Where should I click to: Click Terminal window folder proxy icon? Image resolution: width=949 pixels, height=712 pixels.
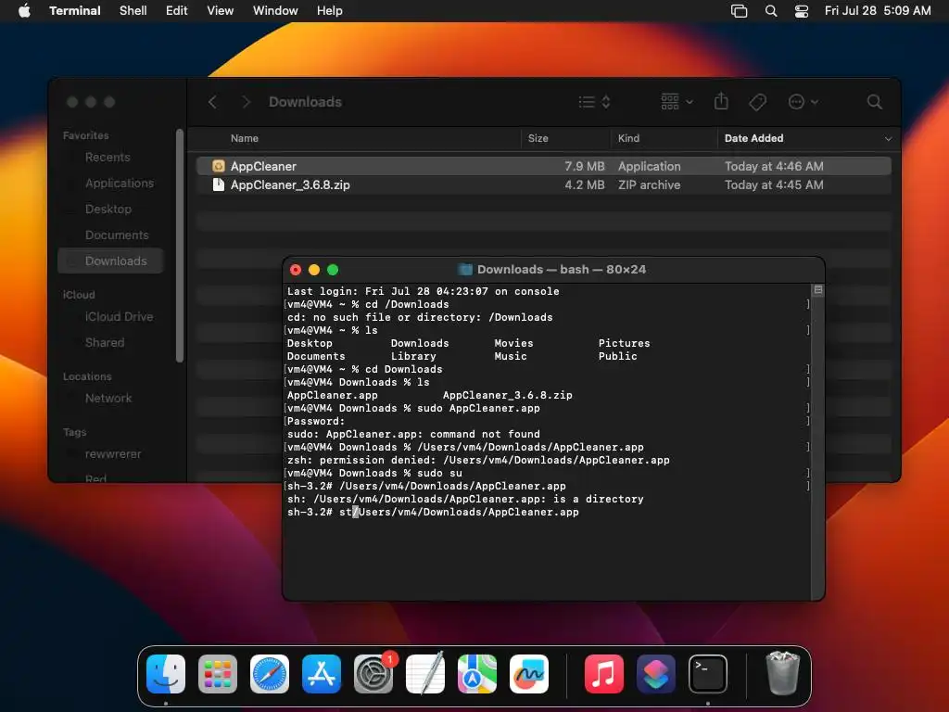[x=465, y=270]
